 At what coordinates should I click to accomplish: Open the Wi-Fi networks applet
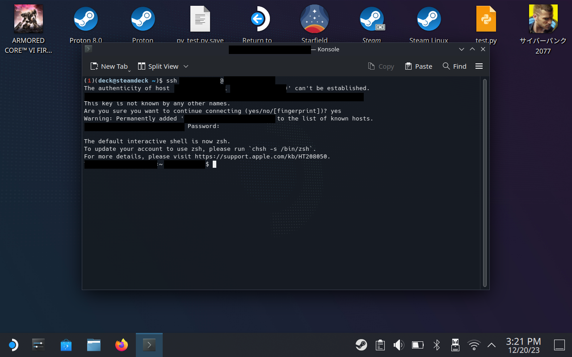tap(473, 345)
